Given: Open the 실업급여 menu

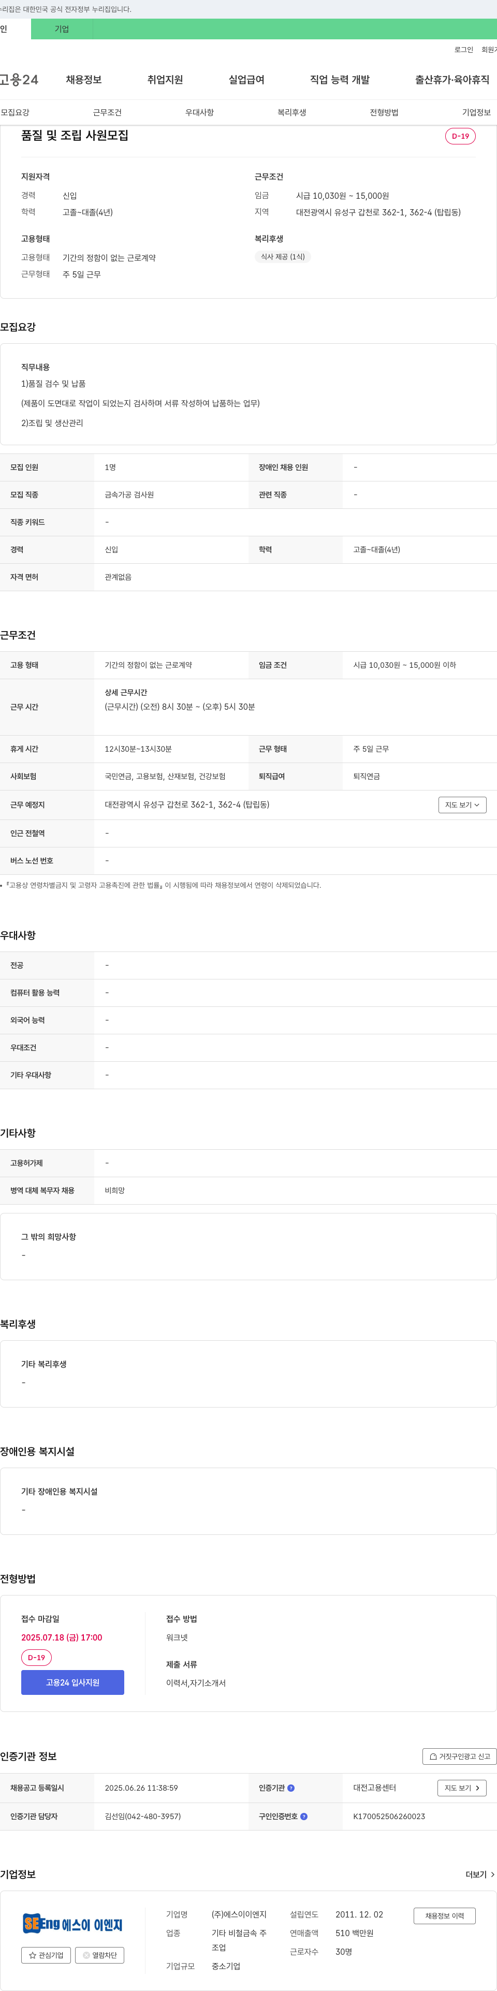Looking at the screenshot, I should pos(246,80).
